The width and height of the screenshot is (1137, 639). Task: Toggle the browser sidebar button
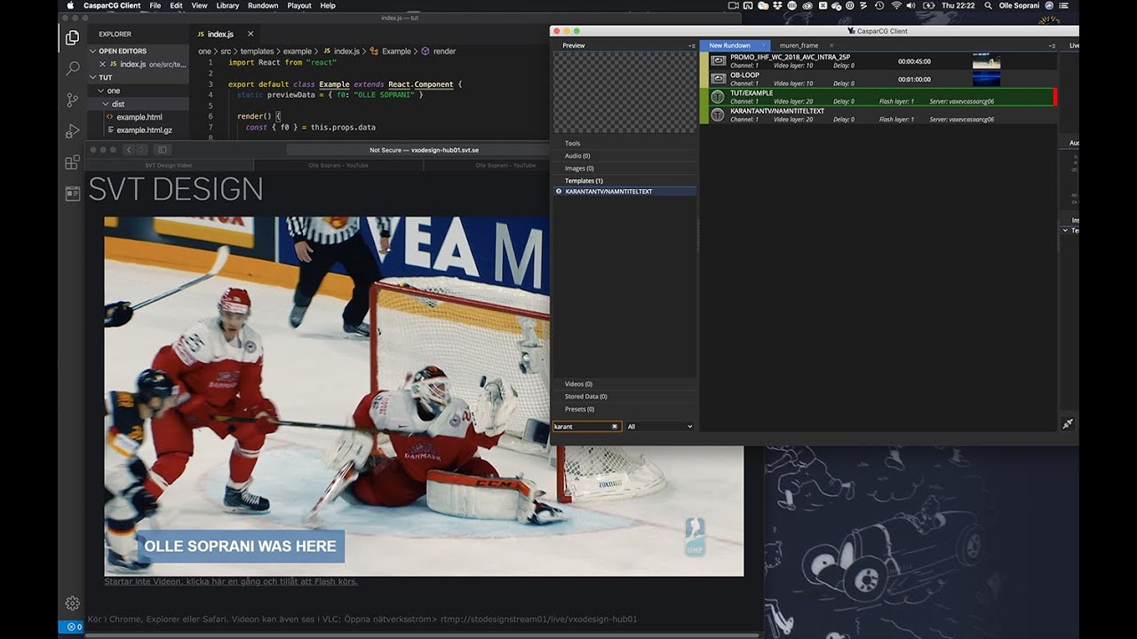(x=162, y=150)
